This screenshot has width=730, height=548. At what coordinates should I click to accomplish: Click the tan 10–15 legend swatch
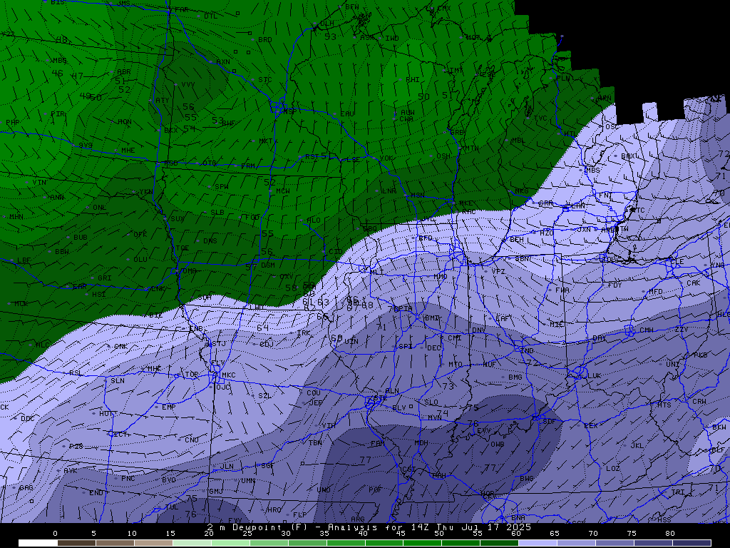[x=154, y=543]
